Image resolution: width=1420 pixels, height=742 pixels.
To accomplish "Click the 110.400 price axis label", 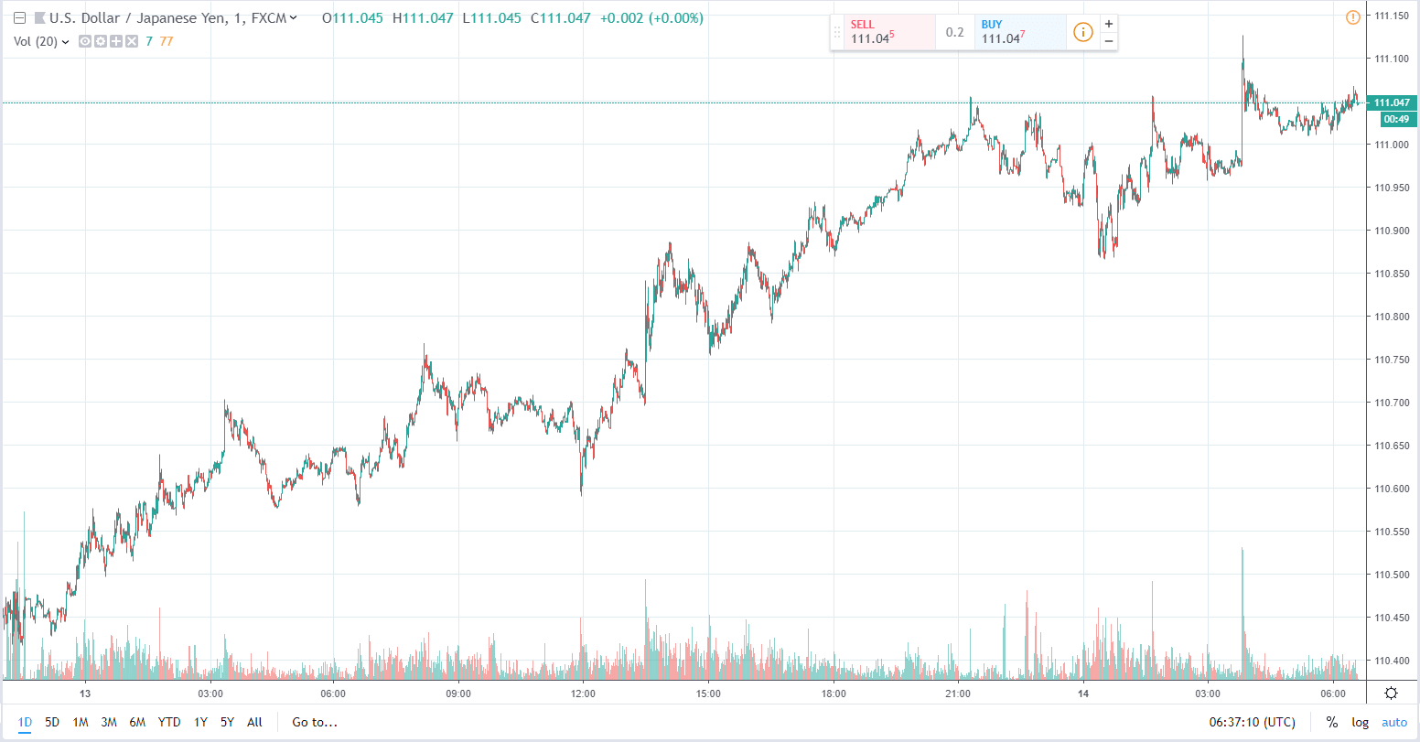I will coord(1391,661).
